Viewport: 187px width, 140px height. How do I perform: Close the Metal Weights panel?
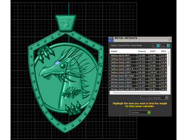169,39
